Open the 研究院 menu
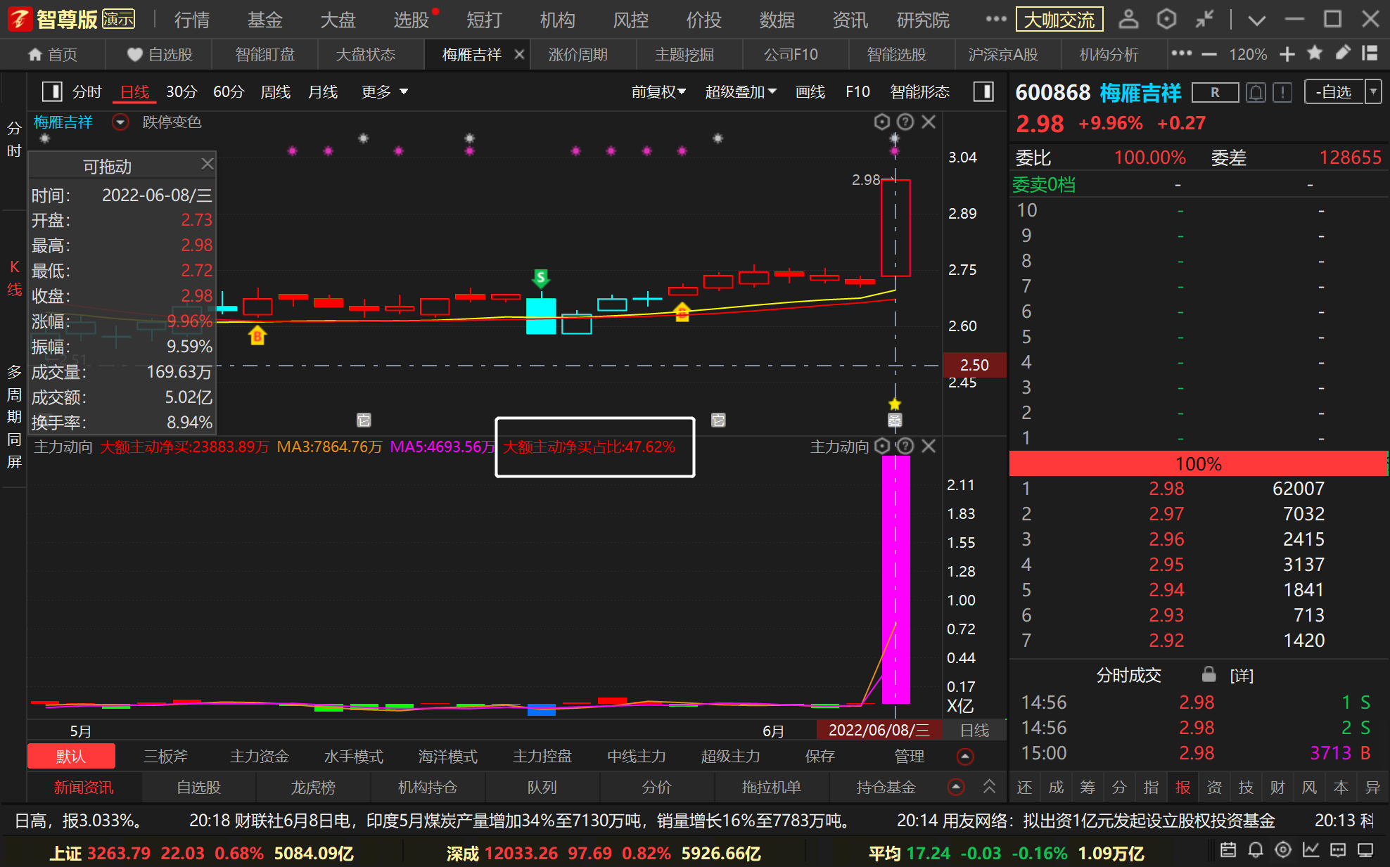Viewport: 1390px width, 867px height. (x=923, y=20)
